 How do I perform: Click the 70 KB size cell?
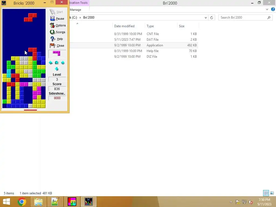coord(193,51)
